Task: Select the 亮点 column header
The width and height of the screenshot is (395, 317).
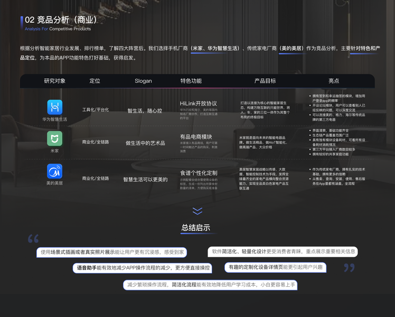Action: click(x=334, y=81)
